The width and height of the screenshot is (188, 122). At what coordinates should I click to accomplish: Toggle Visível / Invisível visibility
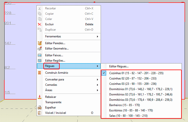[x=55, y=113]
